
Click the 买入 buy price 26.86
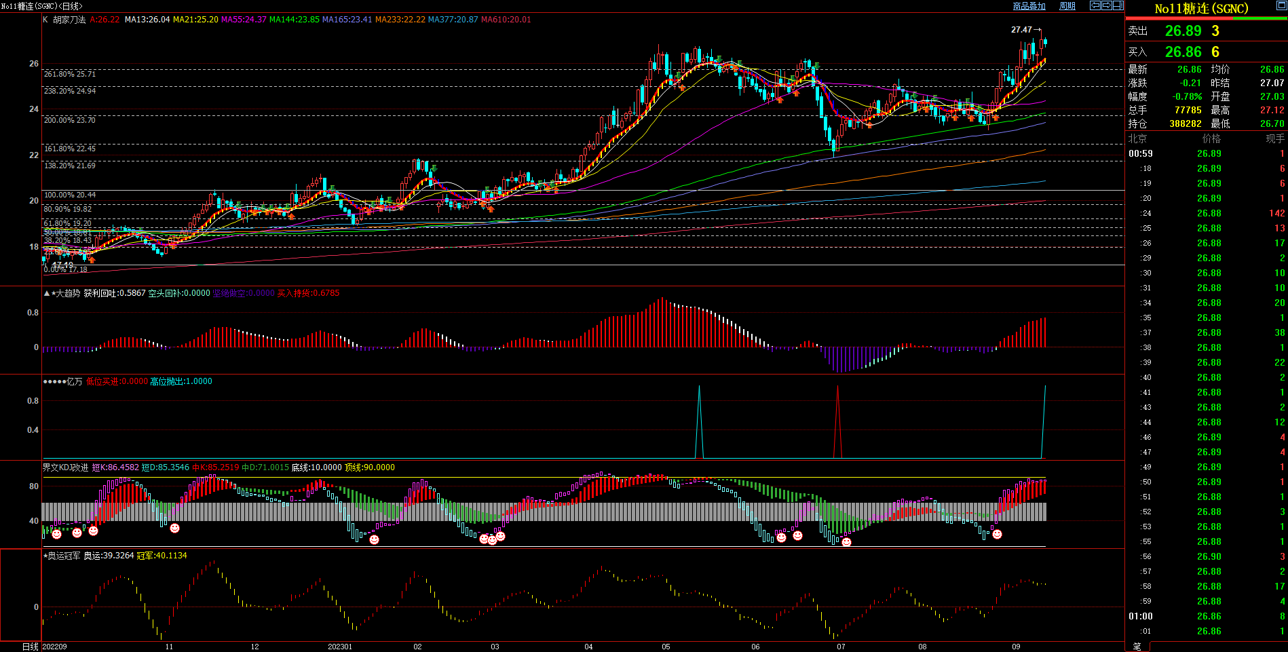coord(1183,52)
